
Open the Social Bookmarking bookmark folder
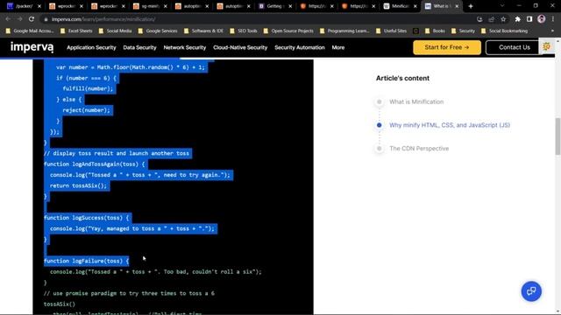(505, 31)
